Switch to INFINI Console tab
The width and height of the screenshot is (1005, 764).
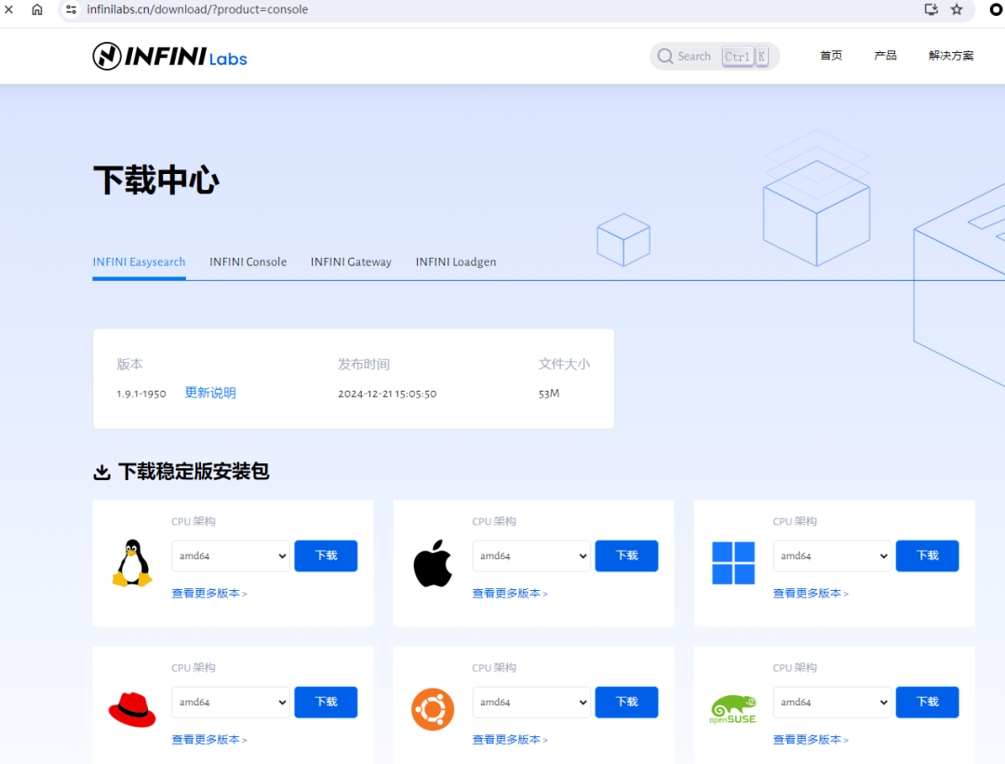pyautogui.click(x=248, y=262)
